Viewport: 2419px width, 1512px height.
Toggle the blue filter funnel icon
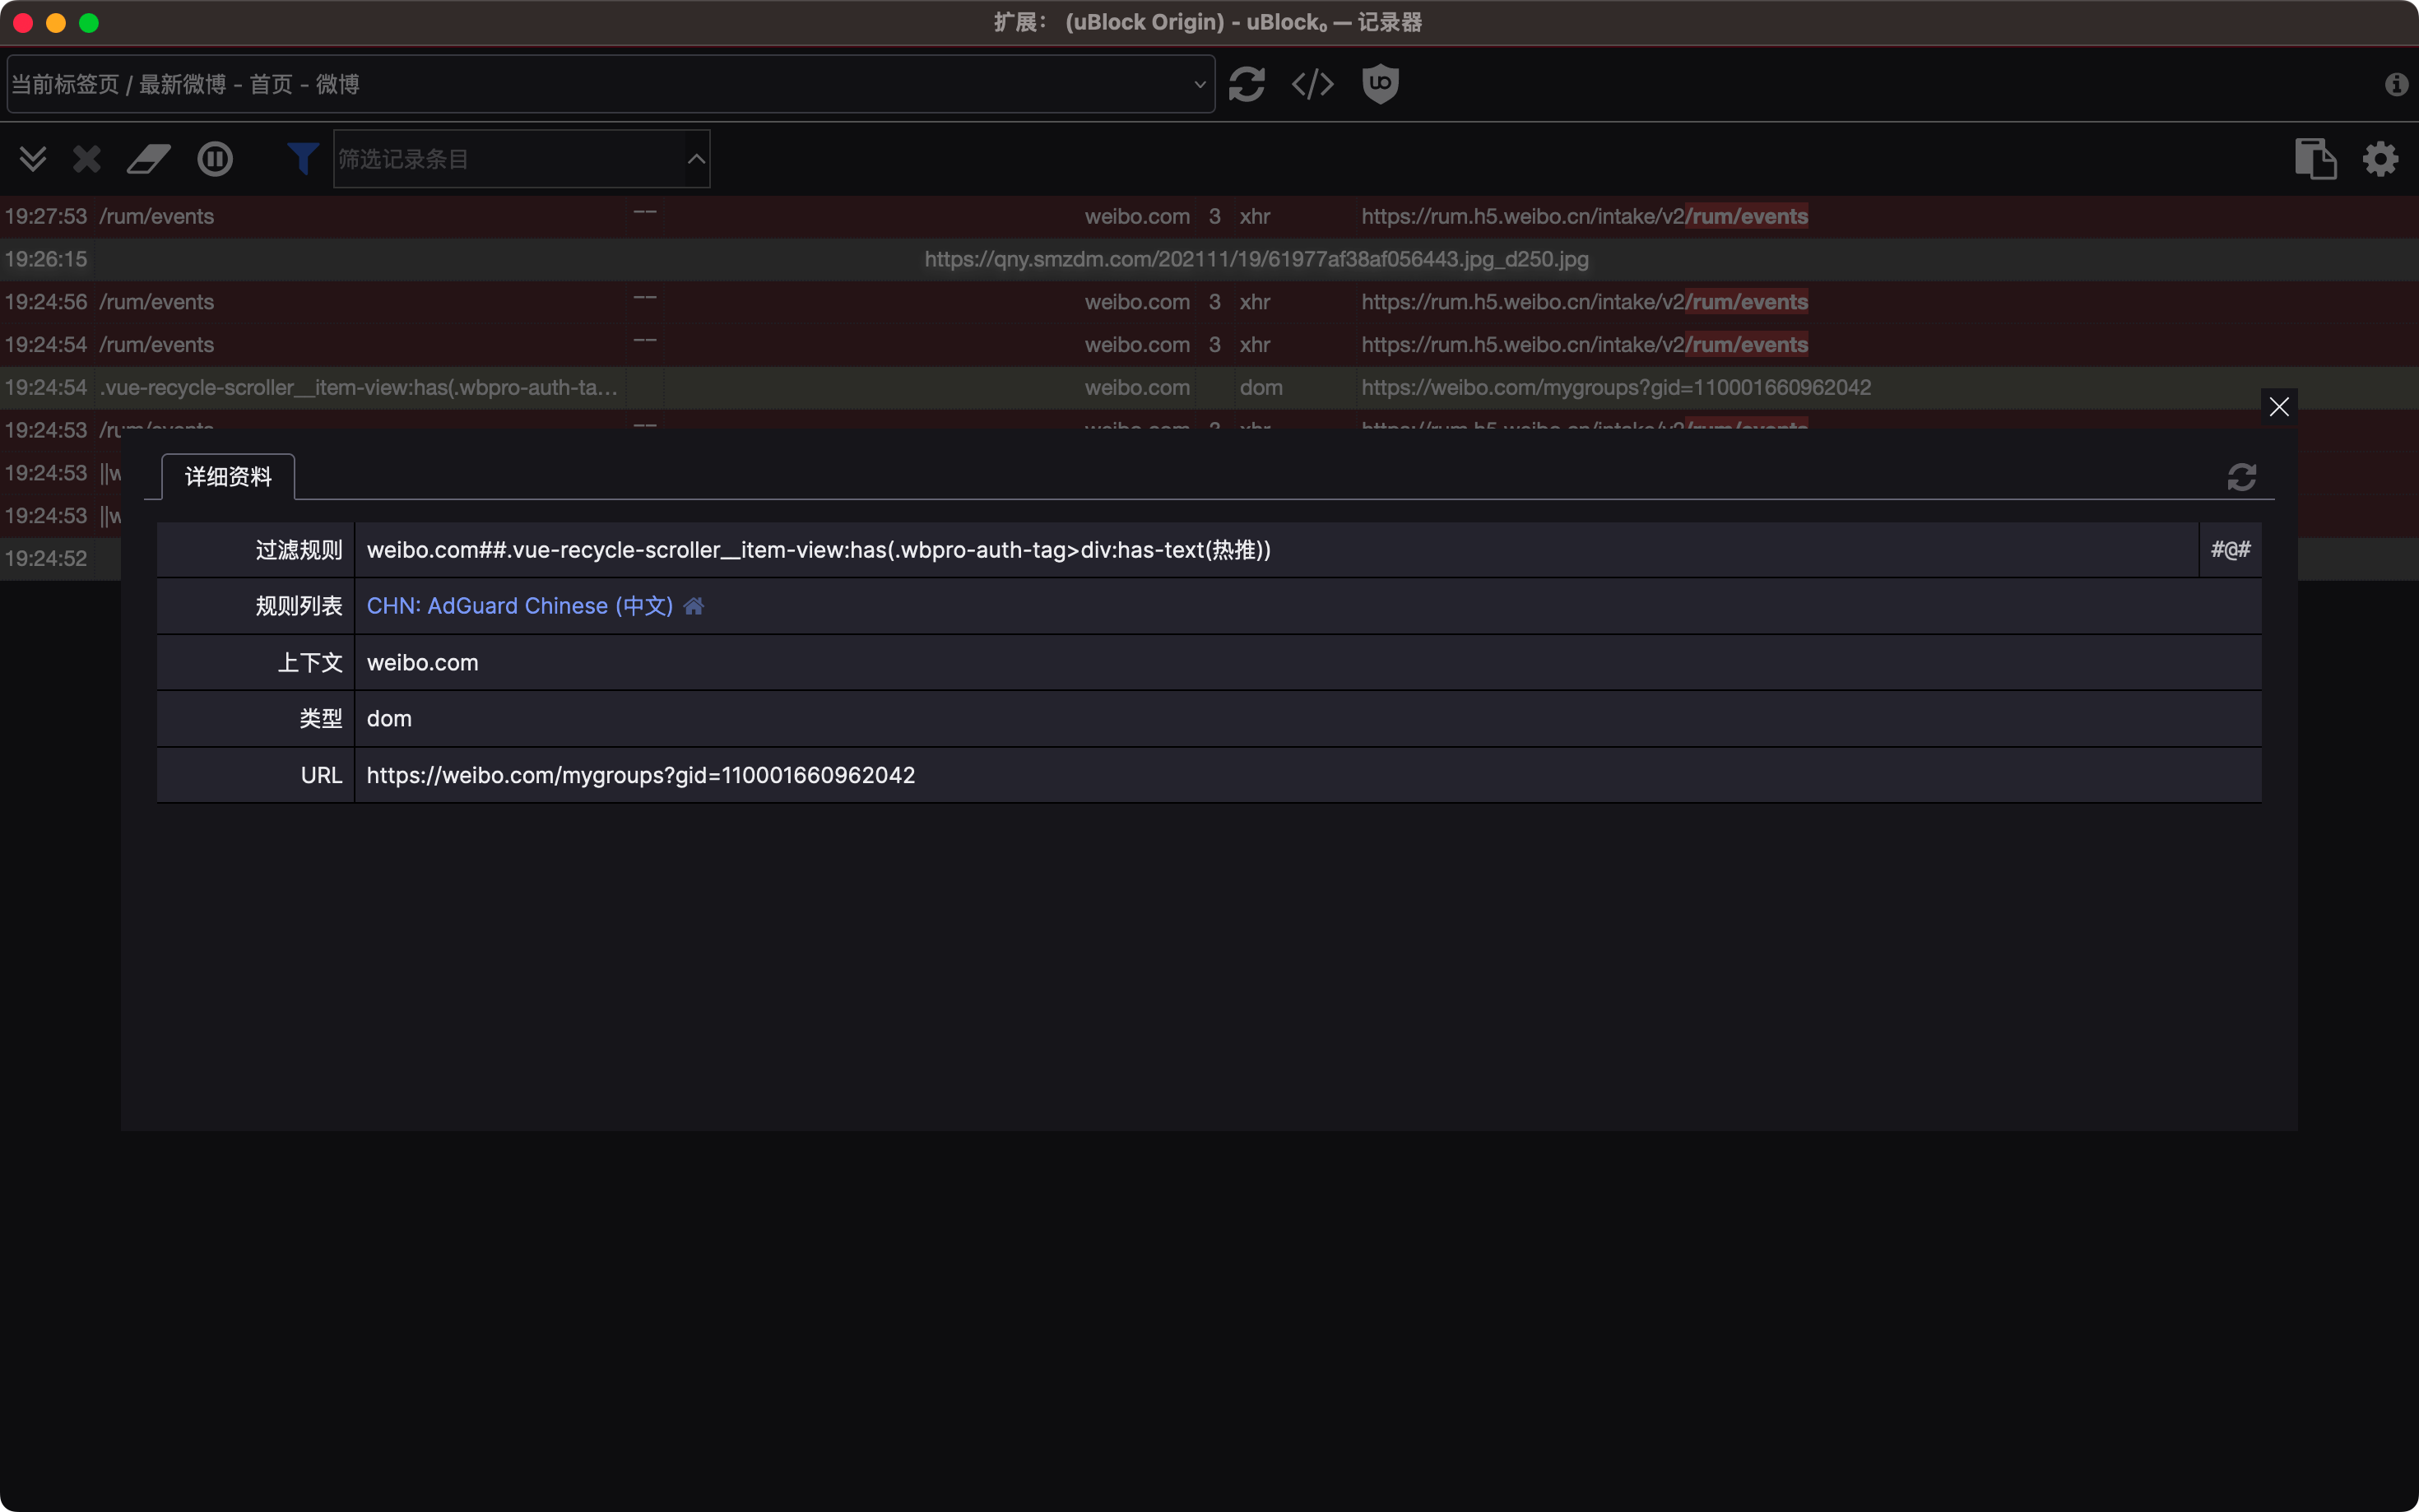[302, 159]
